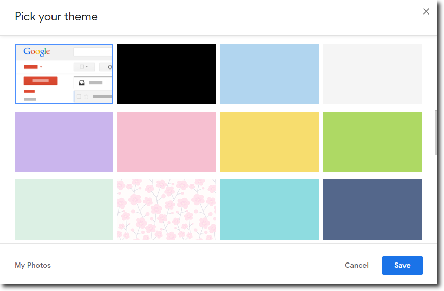Pick the light blue theme swatch
The height and width of the screenshot is (291, 444).
point(269,74)
